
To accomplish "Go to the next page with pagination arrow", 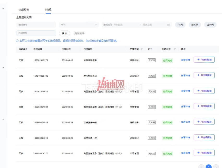I will tap(216, 167).
